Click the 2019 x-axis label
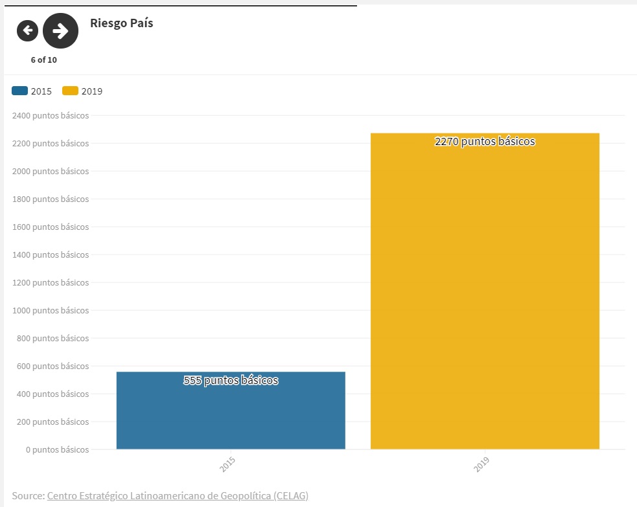Screen dimensions: 637x507 pos(481,465)
